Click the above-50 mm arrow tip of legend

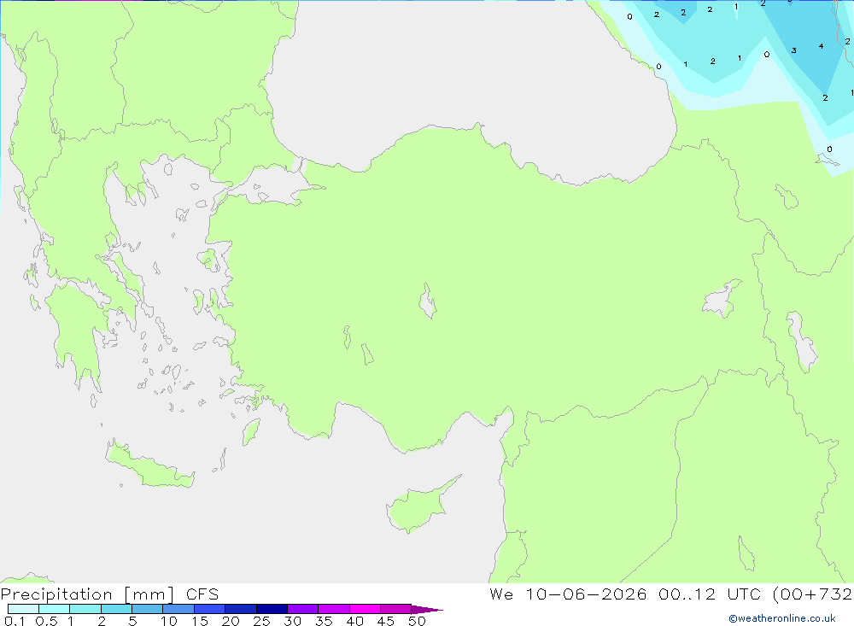pos(427,609)
